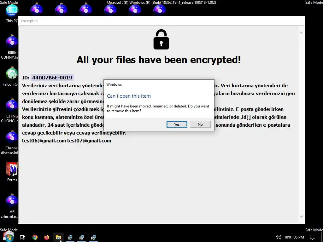Open the Start menu orb
The height and width of the screenshot is (242, 323).
tap(9, 237)
